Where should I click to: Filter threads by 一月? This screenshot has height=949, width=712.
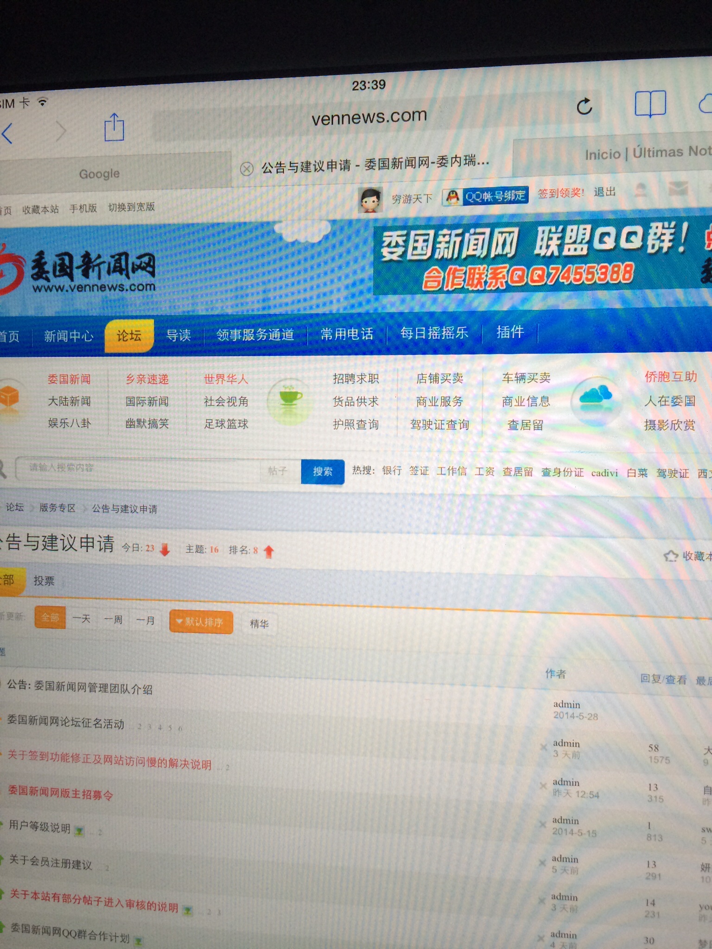tap(145, 620)
